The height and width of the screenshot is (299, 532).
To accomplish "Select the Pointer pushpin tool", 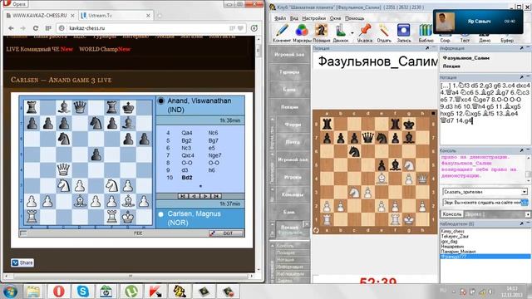I will click(x=365, y=33).
